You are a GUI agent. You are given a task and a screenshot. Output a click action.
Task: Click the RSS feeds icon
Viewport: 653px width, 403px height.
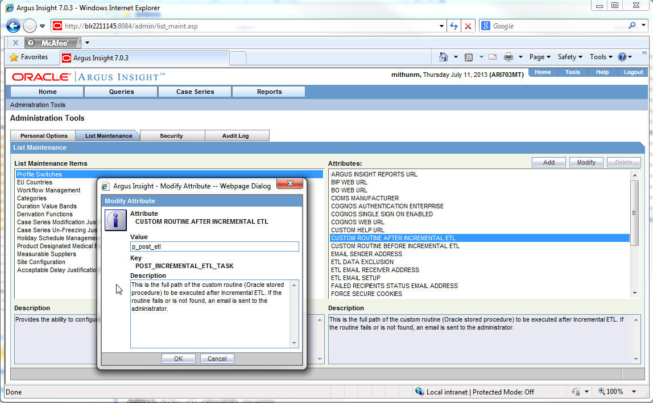469,57
